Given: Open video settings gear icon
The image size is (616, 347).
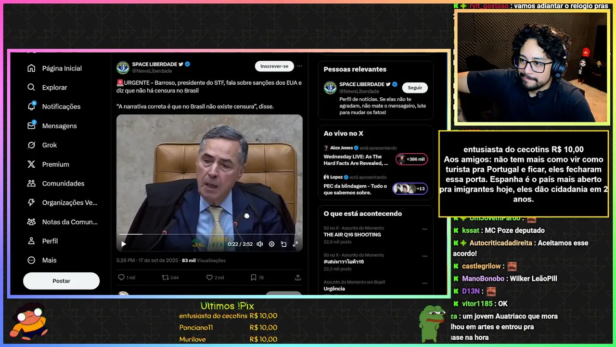Looking at the screenshot, I should point(271,244).
